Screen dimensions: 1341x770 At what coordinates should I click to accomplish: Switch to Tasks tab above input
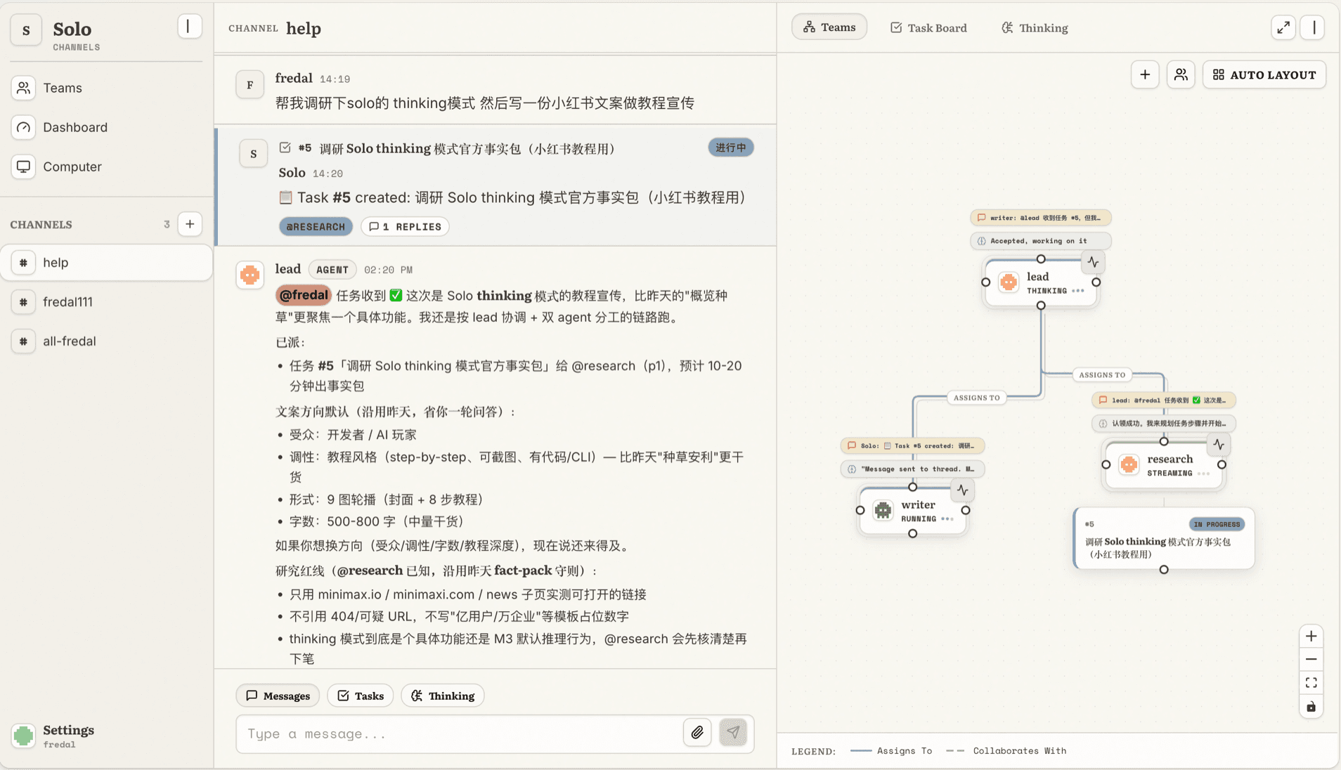361,696
